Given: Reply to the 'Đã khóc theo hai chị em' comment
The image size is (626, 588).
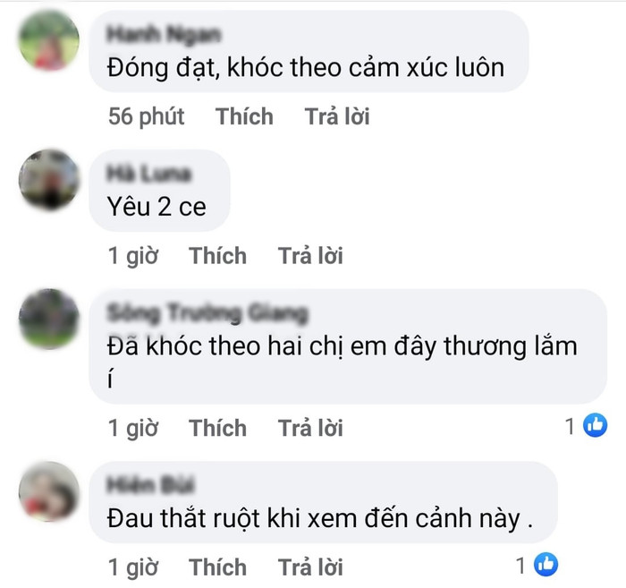Looking at the screenshot, I should tap(310, 428).
